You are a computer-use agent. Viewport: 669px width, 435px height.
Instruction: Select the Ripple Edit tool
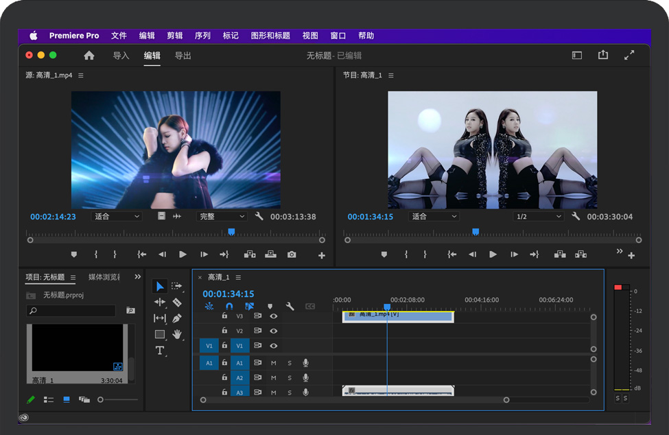[x=160, y=302]
